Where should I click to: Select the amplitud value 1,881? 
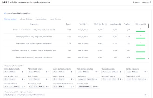(x=128, y=50)
